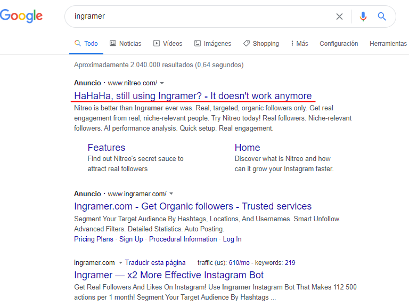
Task: Open the Shopping tab
Action: click(261, 44)
